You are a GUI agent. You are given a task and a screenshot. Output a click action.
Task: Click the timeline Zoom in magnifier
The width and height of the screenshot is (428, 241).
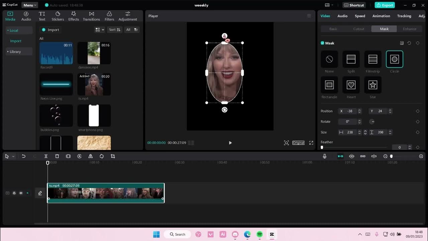point(421,156)
